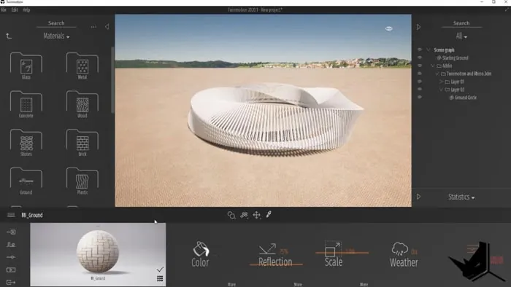The height and width of the screenshot is (287, 511).
Task: Click the scene graph Search field
Action: pos(461,23)
